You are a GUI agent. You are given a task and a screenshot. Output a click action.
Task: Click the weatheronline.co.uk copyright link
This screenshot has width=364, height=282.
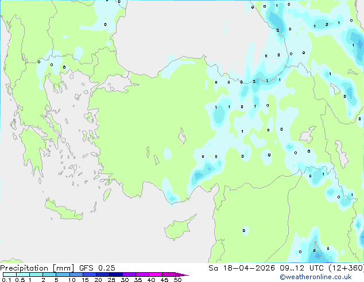click(316, 277)
